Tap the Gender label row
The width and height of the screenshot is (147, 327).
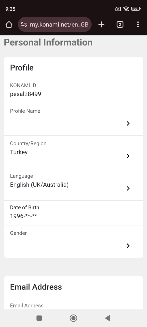point(73,242)
